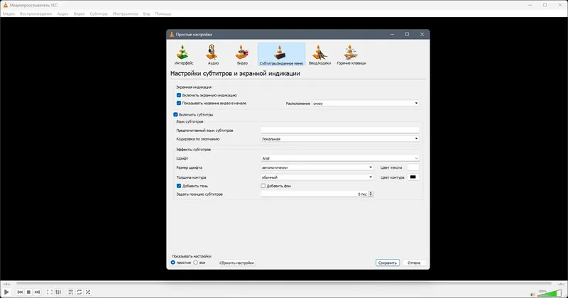This screenshot has height=298, width=568.
Task: Open the Воспроизведение menu
Action: tap(35, 13)
